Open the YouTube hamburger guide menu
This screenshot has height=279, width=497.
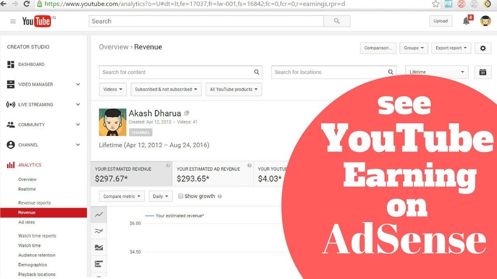point(13,21)
